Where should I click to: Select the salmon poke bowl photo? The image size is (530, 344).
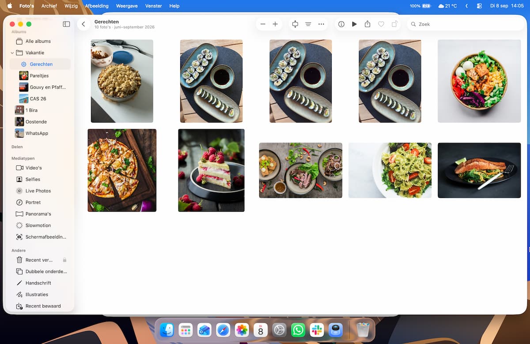[x=479, y=81]
